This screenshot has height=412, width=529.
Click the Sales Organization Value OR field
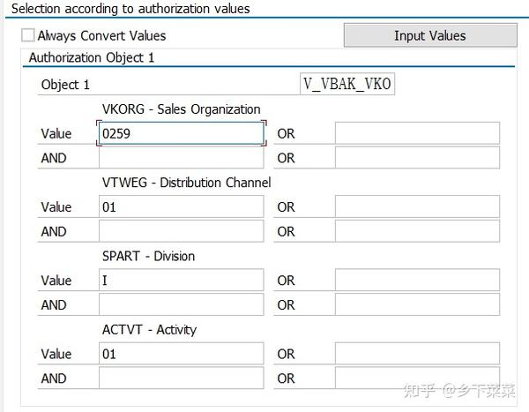pos(417,133)
